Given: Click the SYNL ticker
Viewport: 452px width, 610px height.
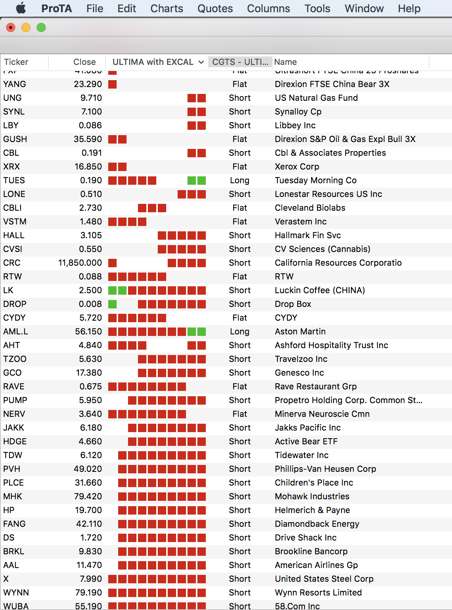Looking at the screenshot, I should [x=14, y=111].
